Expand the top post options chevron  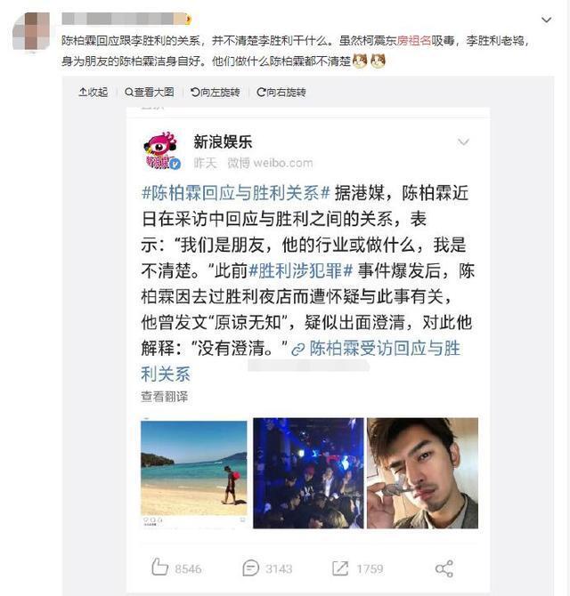tap(547, 20)
